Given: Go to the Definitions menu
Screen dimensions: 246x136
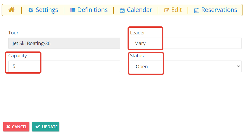Looking at the screenshot, I should click(x=93, y=10).
